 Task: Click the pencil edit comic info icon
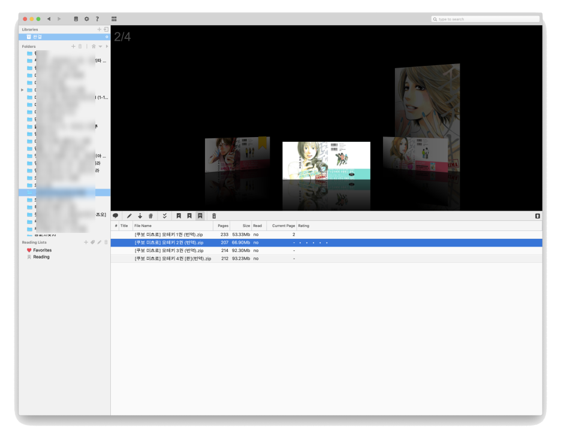pyautogui.click(x=129, y=216)
